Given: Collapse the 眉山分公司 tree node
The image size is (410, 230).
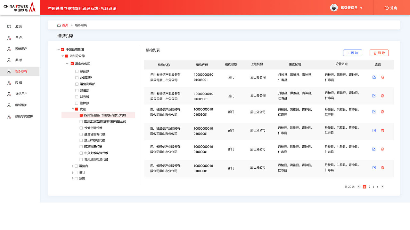Looking at the screenshot, I should (67, 64).
